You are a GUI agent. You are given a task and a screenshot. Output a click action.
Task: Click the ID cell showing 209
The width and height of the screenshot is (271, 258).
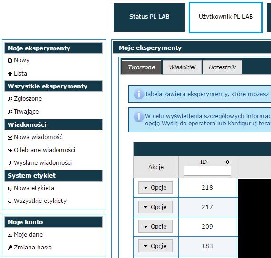click(207, 227)
